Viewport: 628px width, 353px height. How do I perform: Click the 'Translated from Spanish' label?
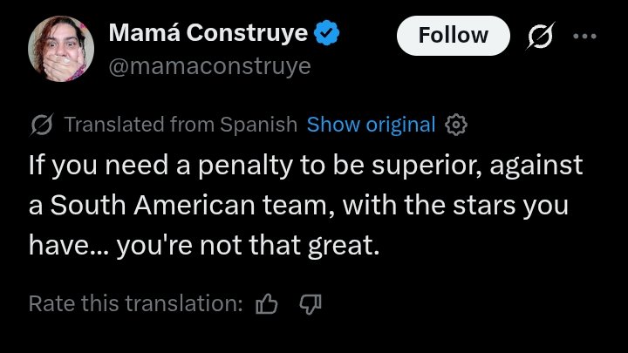(181, 125)
